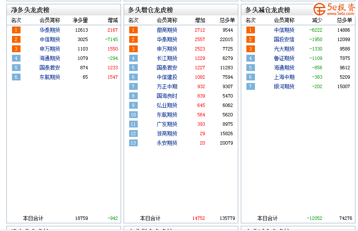Click daily total 18759
Screen dimensions: 358x231
pyautogui.click(x=82, y=218)
